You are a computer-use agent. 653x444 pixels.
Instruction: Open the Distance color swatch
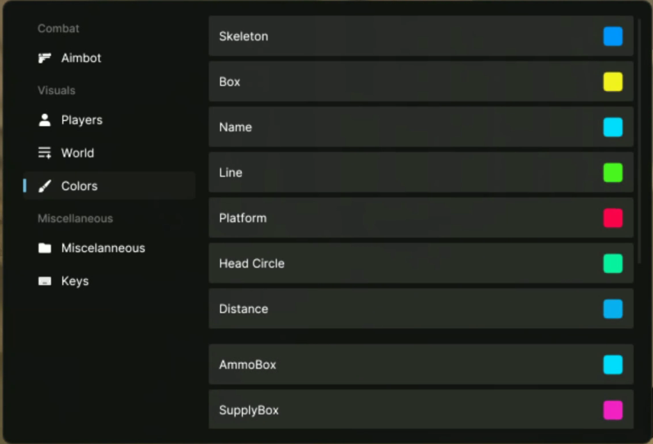[613, 309]
